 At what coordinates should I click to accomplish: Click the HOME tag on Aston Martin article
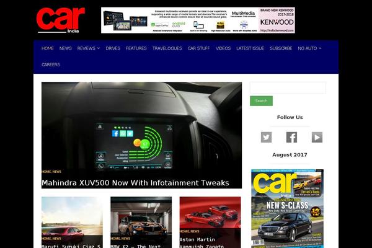(x=184, y=231)
